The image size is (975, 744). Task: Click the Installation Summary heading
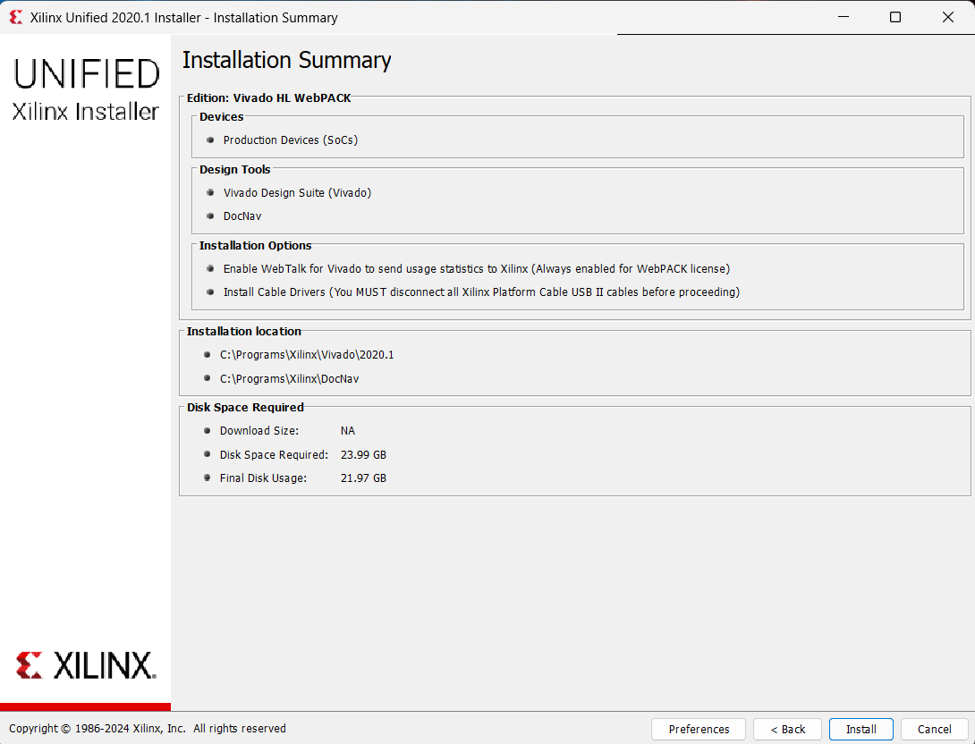click(x=286, y=60)
